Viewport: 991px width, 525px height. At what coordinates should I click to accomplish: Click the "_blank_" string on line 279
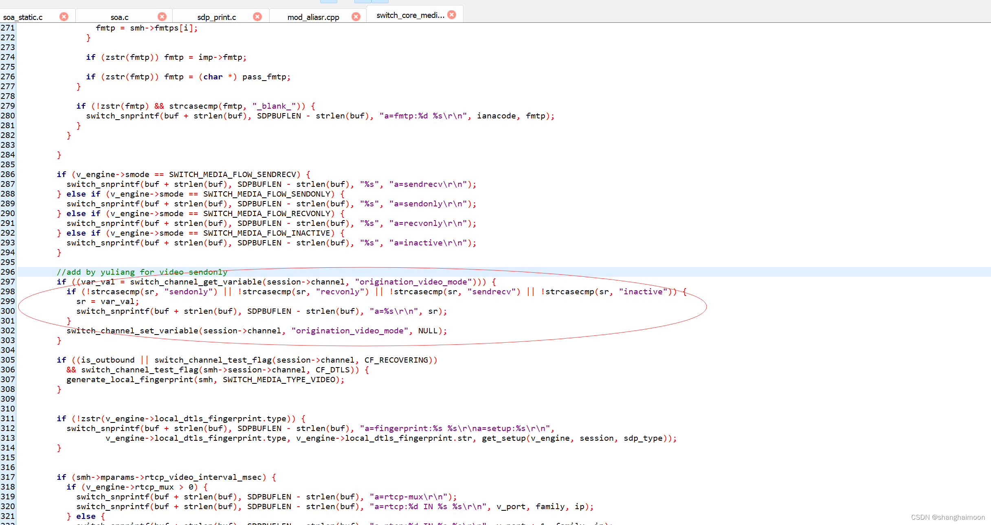274,106
